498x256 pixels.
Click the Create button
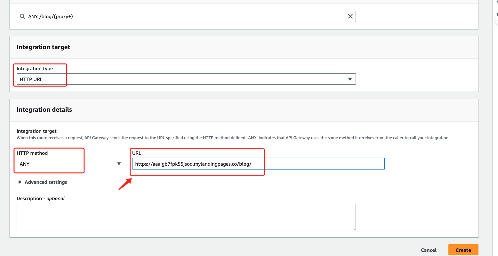pyautogui.click(x=463, y=250)
